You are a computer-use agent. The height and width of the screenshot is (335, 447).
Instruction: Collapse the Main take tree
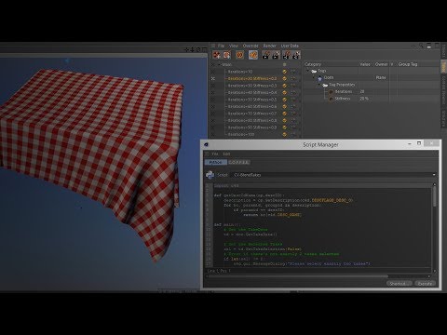click(219, 65)
